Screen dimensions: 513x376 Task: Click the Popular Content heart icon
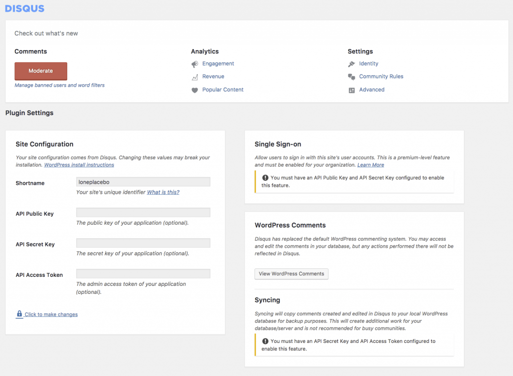(195, 90)
